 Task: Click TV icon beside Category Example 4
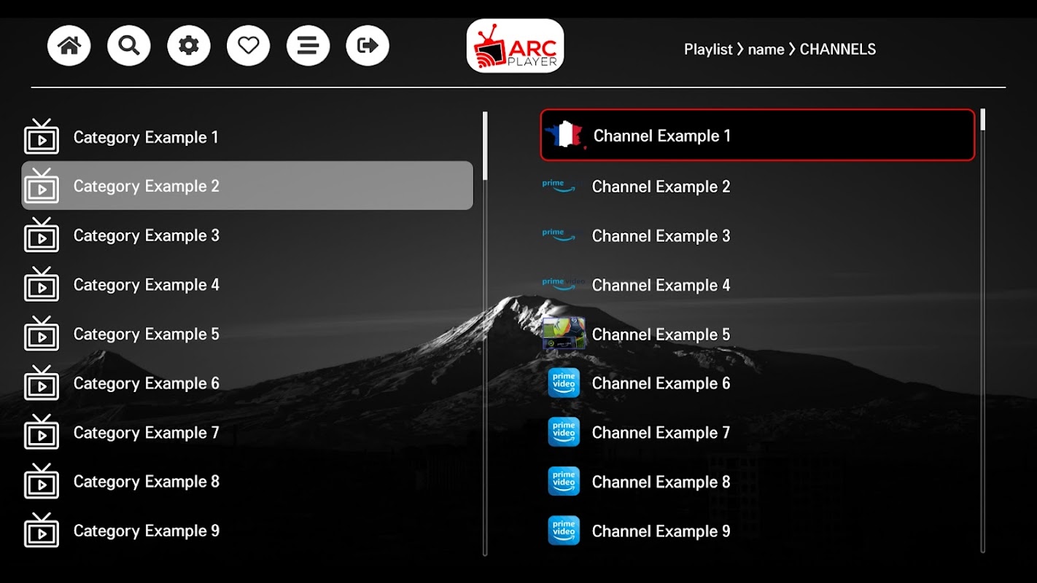click(42, 284)
